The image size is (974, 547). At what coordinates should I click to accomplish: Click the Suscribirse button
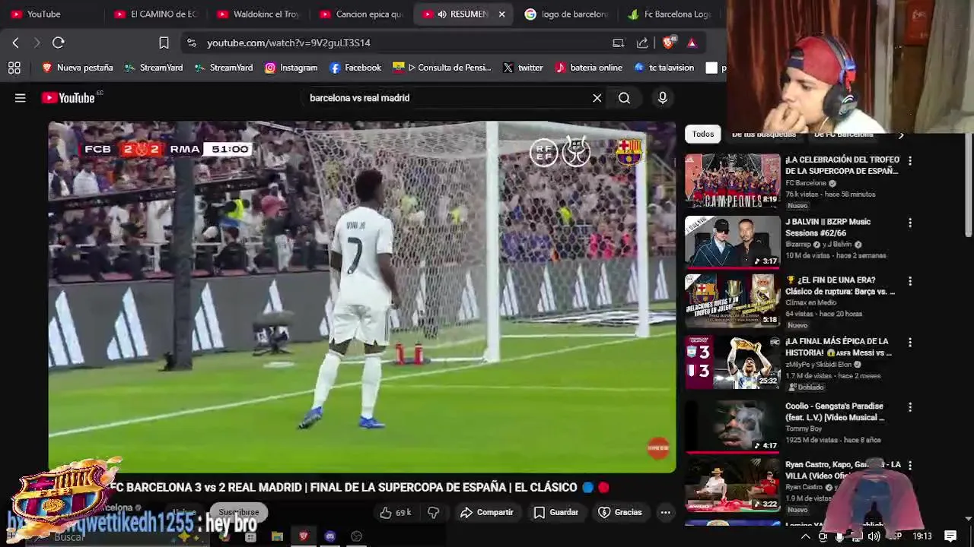(x=239, y=513)
